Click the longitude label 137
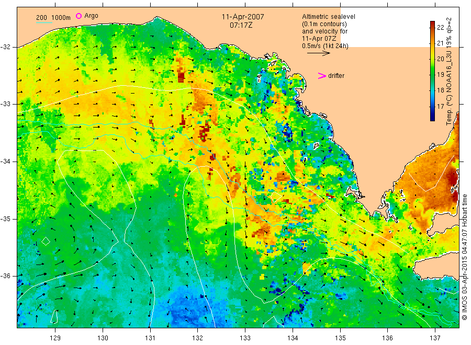 (x=435, y=338)
